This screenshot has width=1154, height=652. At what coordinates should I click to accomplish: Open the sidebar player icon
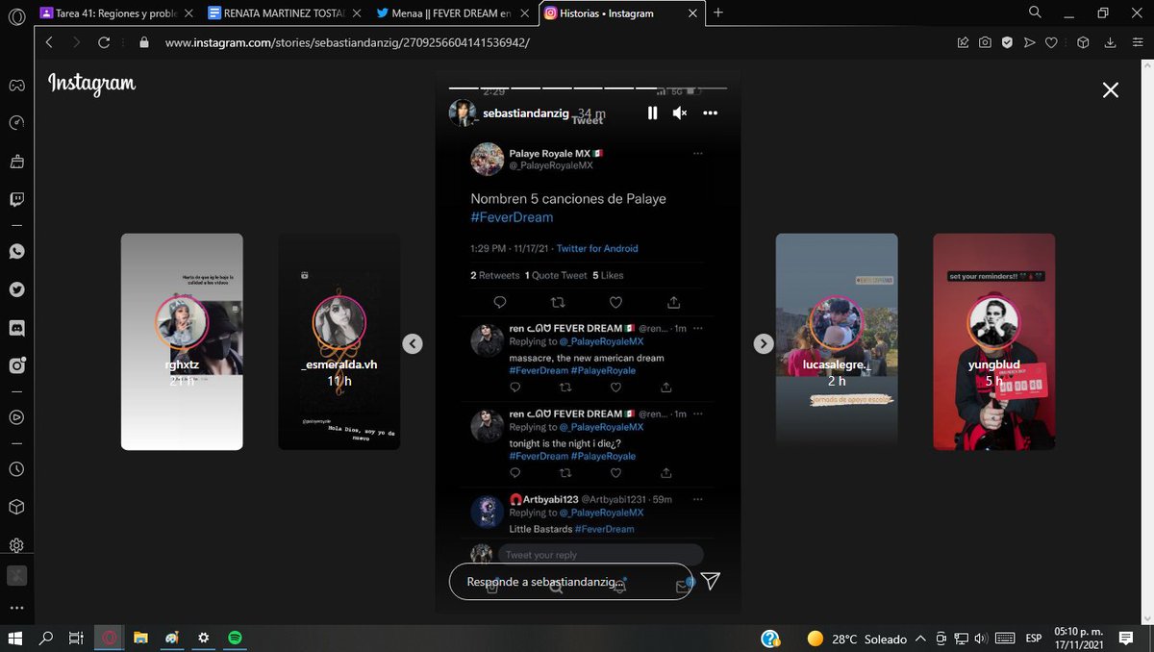[x=16, y=417]
